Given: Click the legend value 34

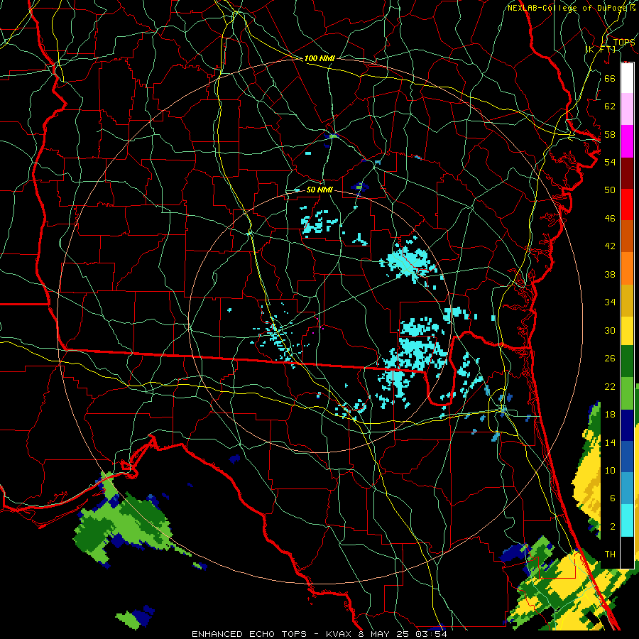Looking at the screenshot, I should coord(610,302).
